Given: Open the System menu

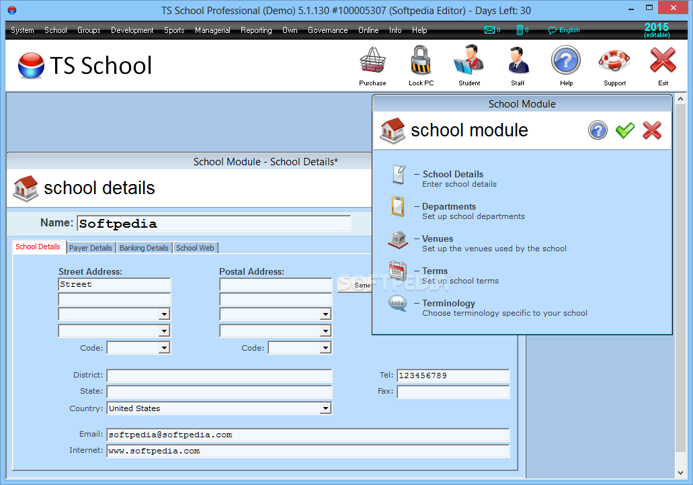Looking at the screenshot, I should point(23,30).
